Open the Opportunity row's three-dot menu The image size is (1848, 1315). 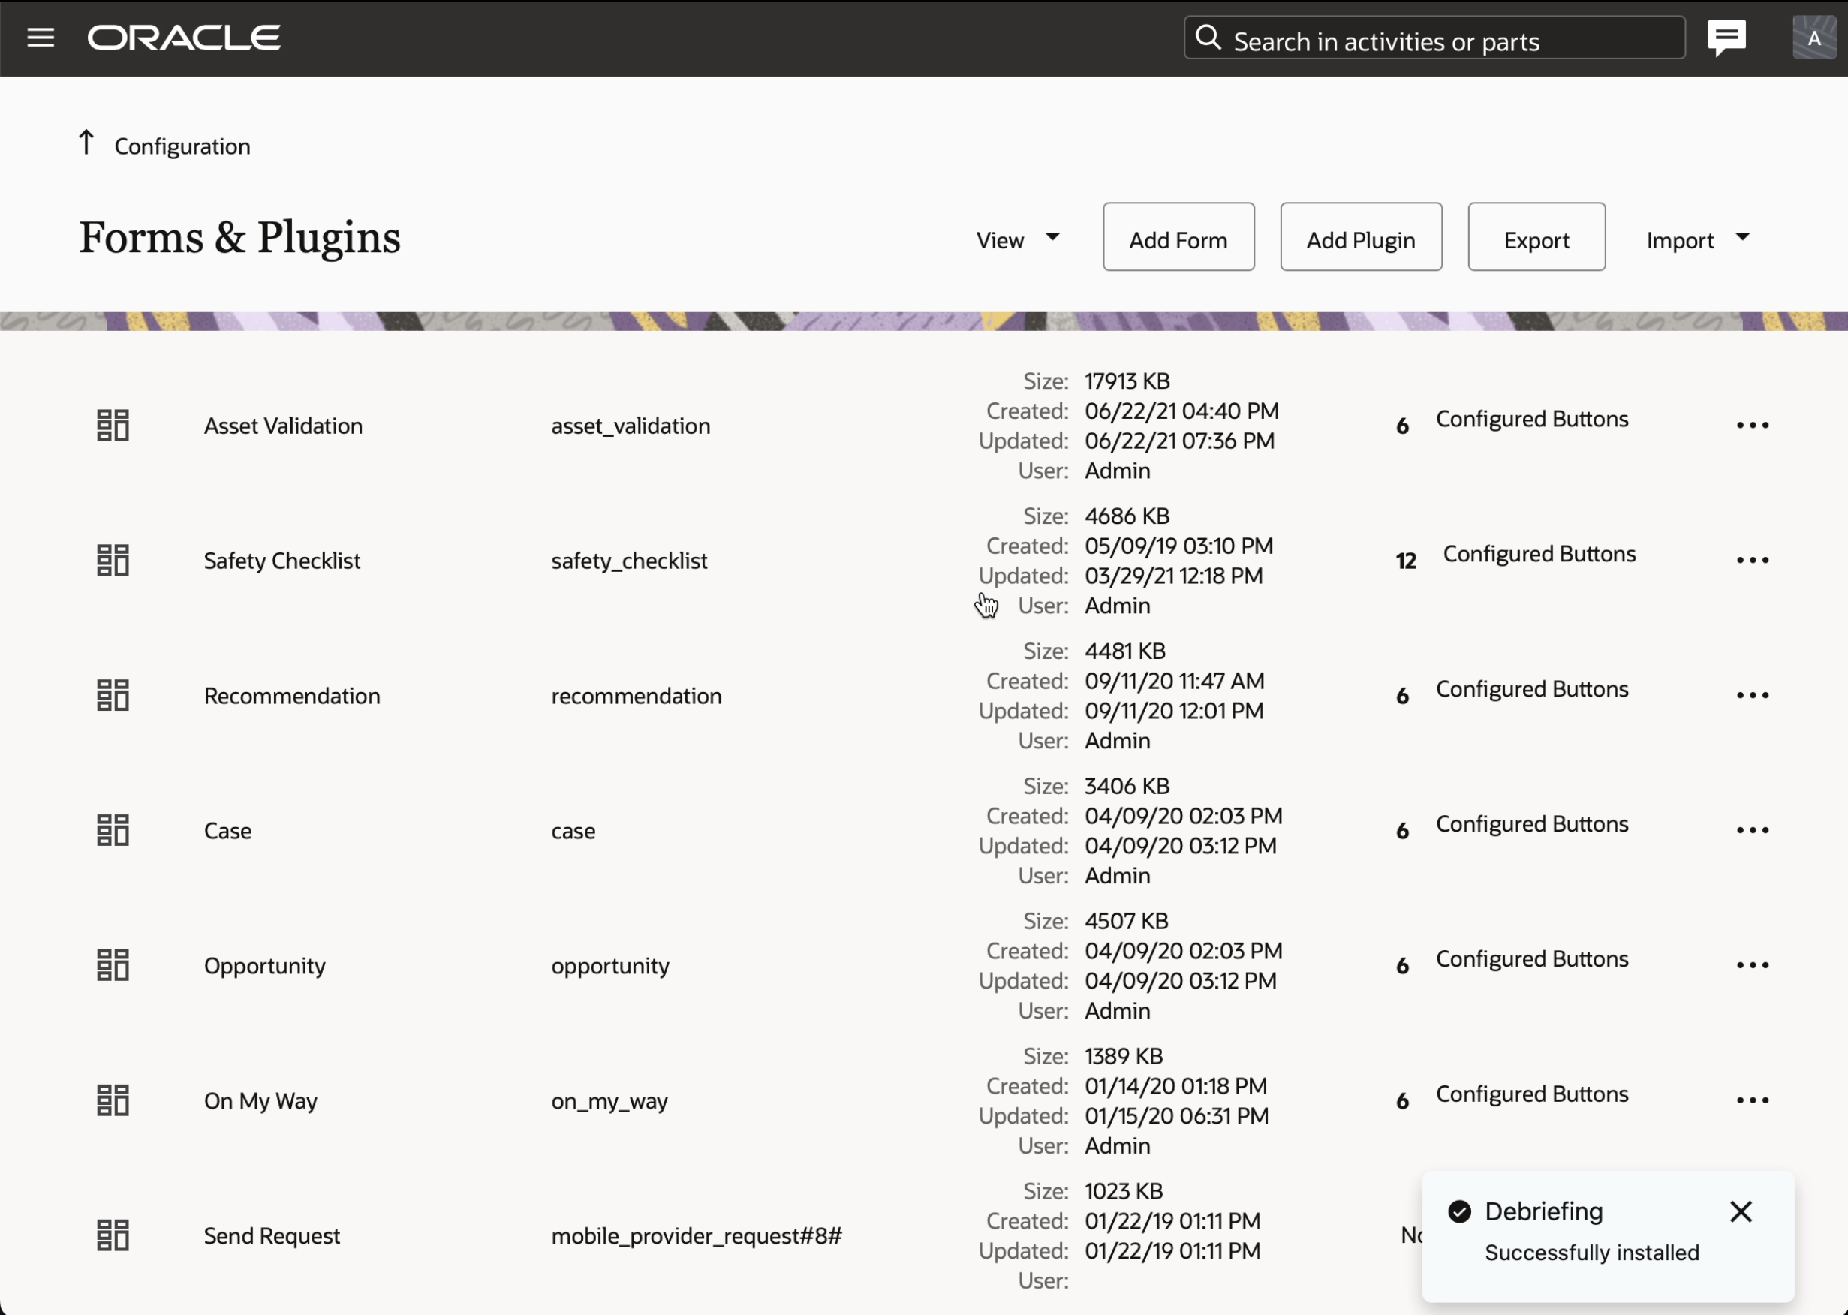tap(1752, 965)
